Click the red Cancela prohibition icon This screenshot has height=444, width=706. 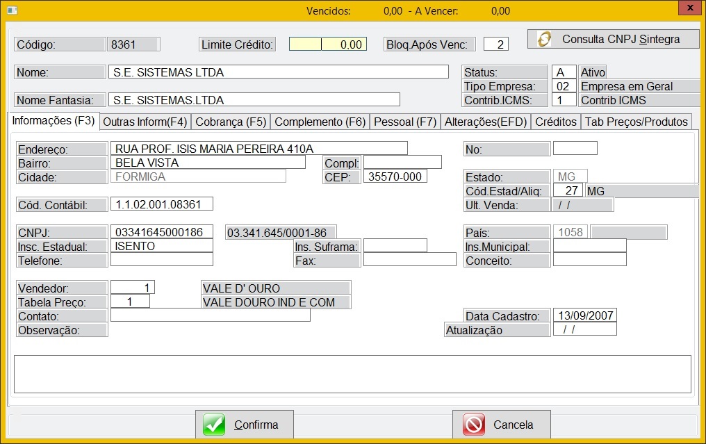[473, 425]
